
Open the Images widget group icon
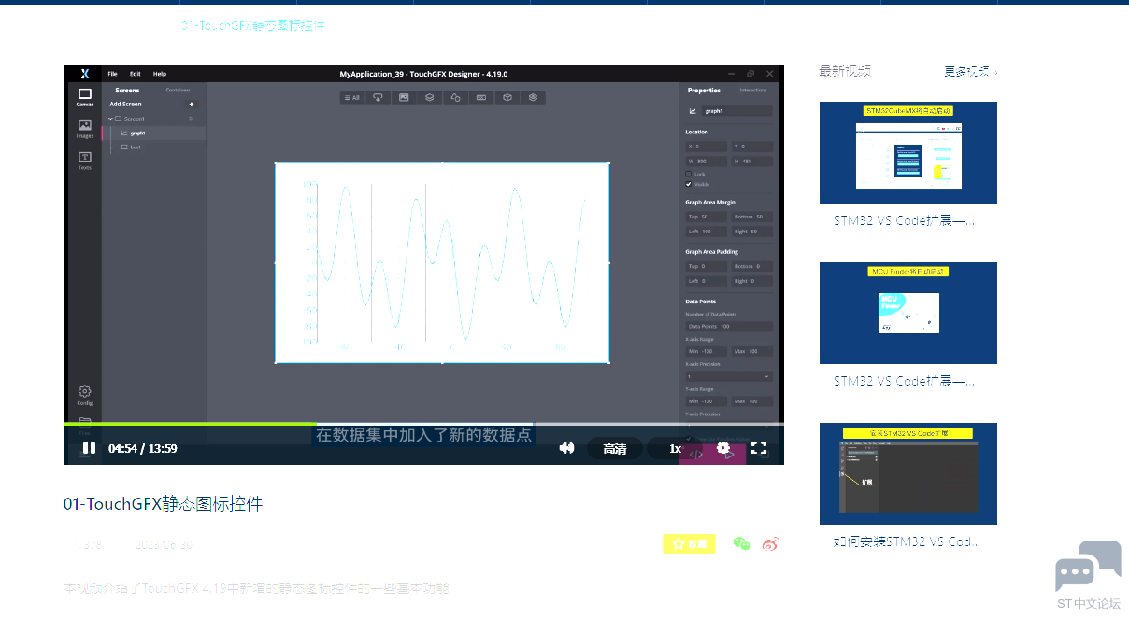(x=404, y=97)
